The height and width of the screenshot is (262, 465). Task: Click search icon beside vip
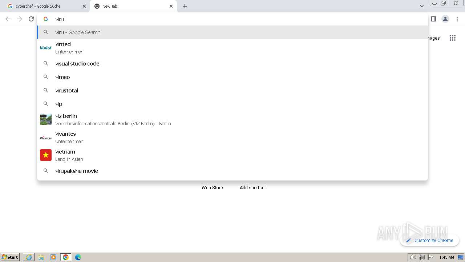coord(46,104)
